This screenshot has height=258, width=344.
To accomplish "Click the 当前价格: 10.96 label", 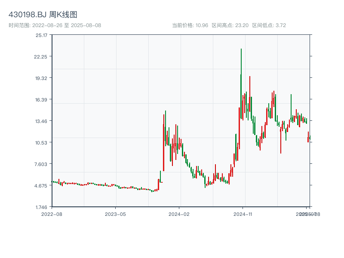I will pyautogui.click(x=190, y=25).
